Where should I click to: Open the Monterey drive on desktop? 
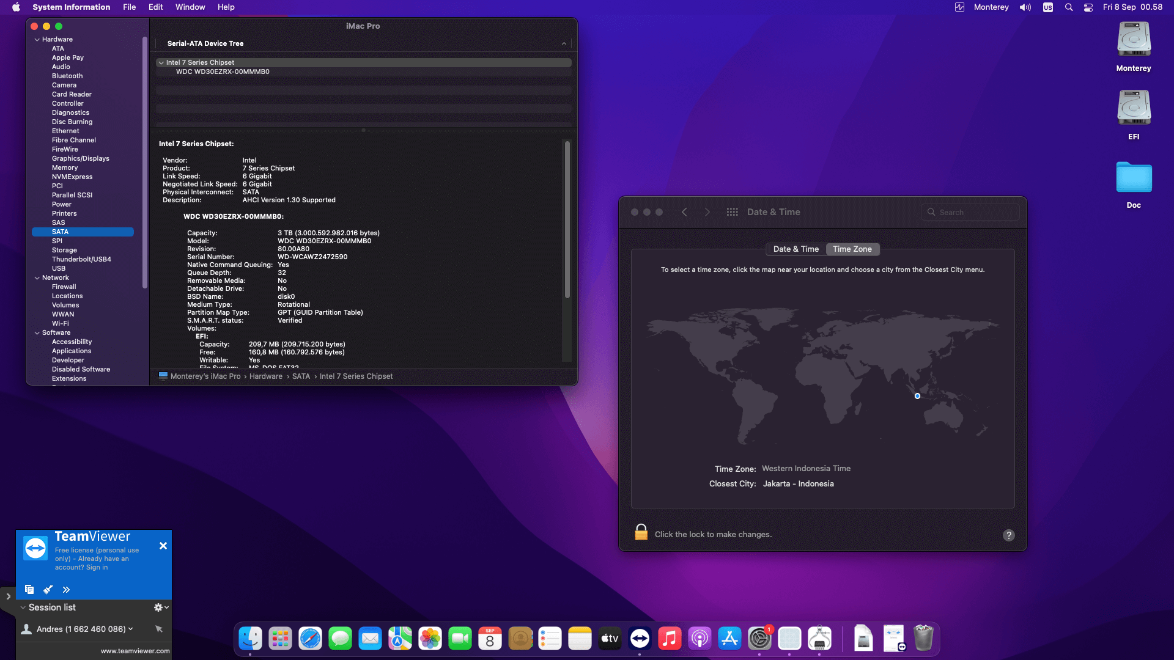coord(1134,47)
